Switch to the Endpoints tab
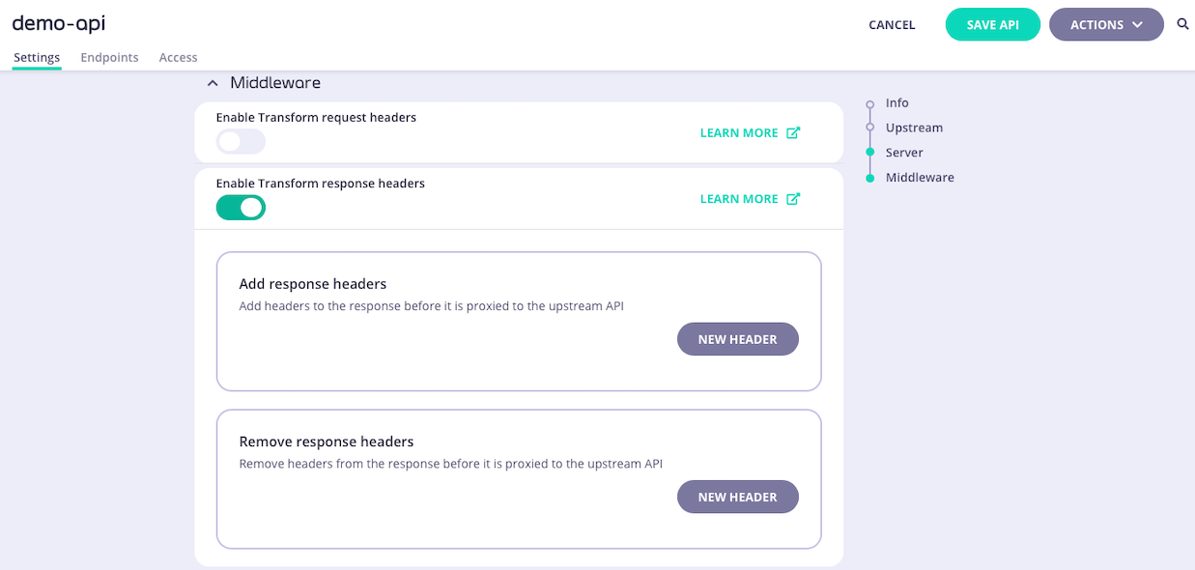The height and width of the screenshot is (570, 1195). point(109,57)
